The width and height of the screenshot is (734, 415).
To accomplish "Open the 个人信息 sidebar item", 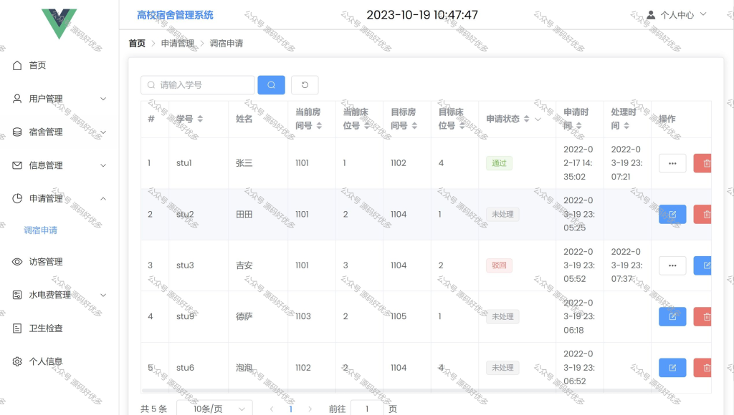I will 59,361.
